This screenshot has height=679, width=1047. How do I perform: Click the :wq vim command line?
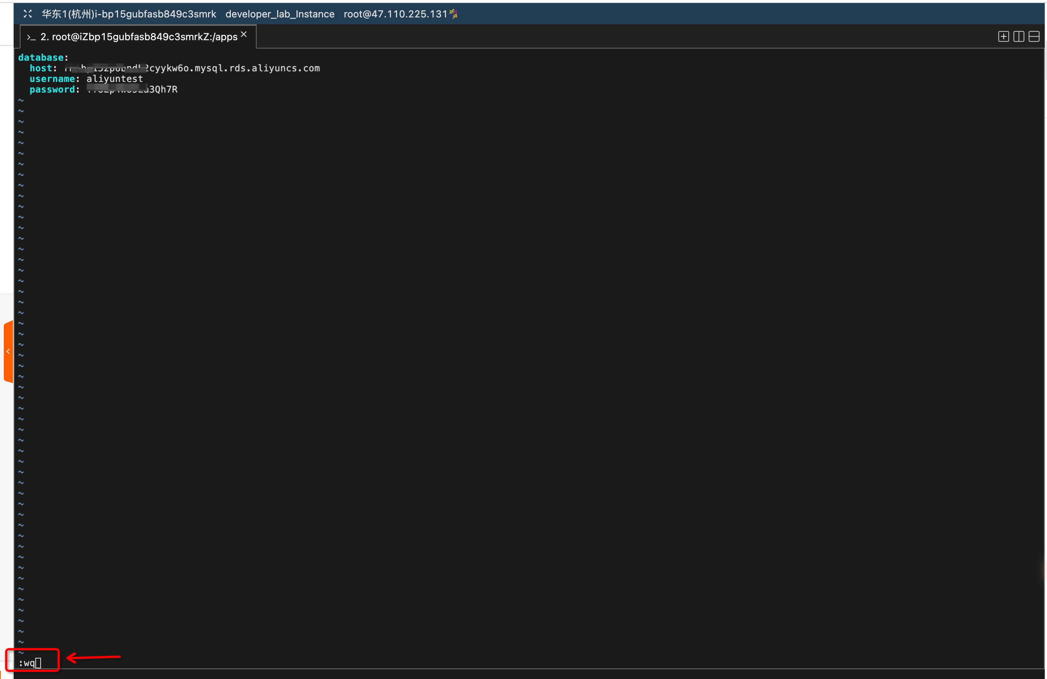[27, 663]
